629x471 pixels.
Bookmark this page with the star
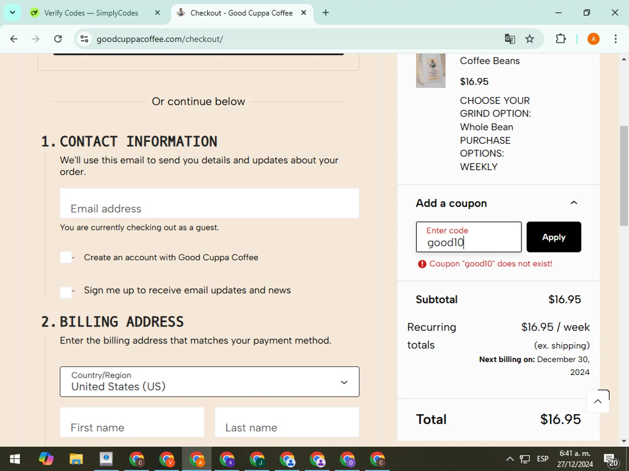[x=530, y=39]
